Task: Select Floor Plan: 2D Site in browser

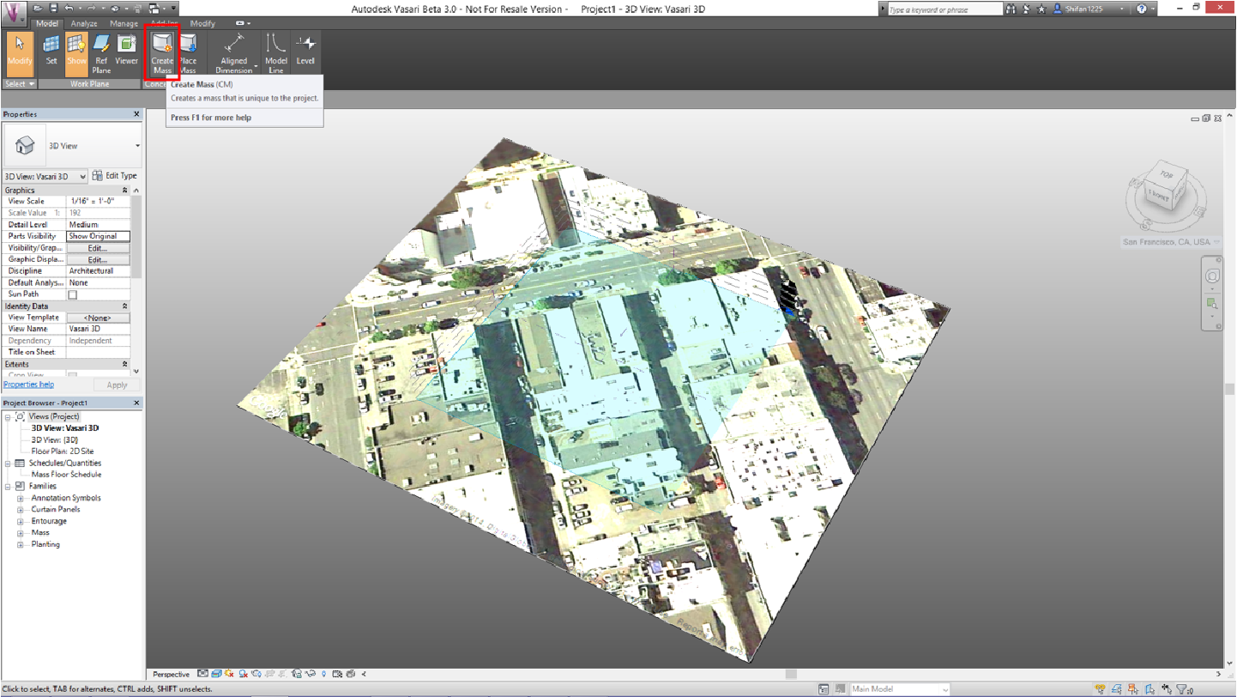Action: coord(62,451)
